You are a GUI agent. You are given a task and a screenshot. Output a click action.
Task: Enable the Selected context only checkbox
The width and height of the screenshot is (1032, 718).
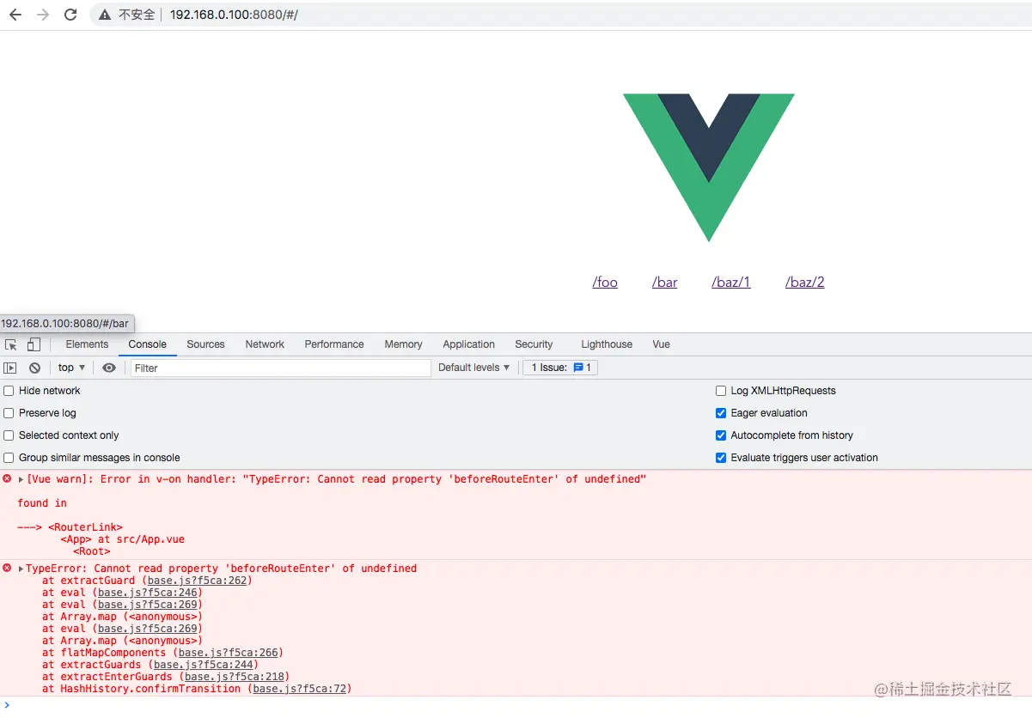[x=9, y=435]
